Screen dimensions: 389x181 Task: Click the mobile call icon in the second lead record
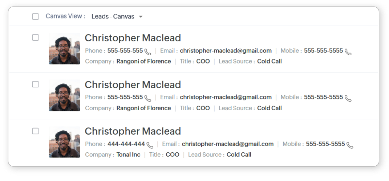[x=348, y=98]
